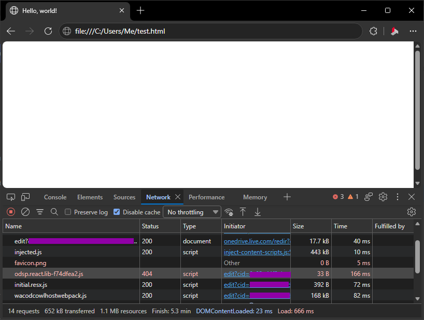Image resolution: width=424 pixels, height=320 pixels.
Task: Click the browser back arrow
Action: [11, 31]
